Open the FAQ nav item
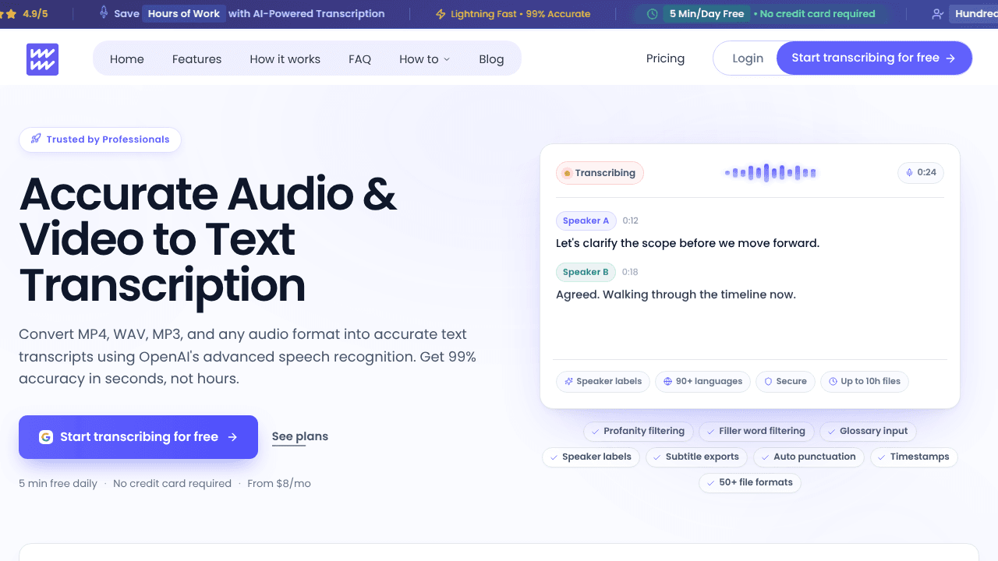The image size is (998, 561). [359, 59]
